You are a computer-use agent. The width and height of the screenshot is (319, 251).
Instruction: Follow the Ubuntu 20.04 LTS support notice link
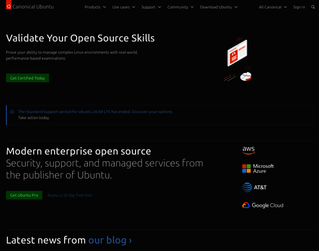(x=95, y=112)
